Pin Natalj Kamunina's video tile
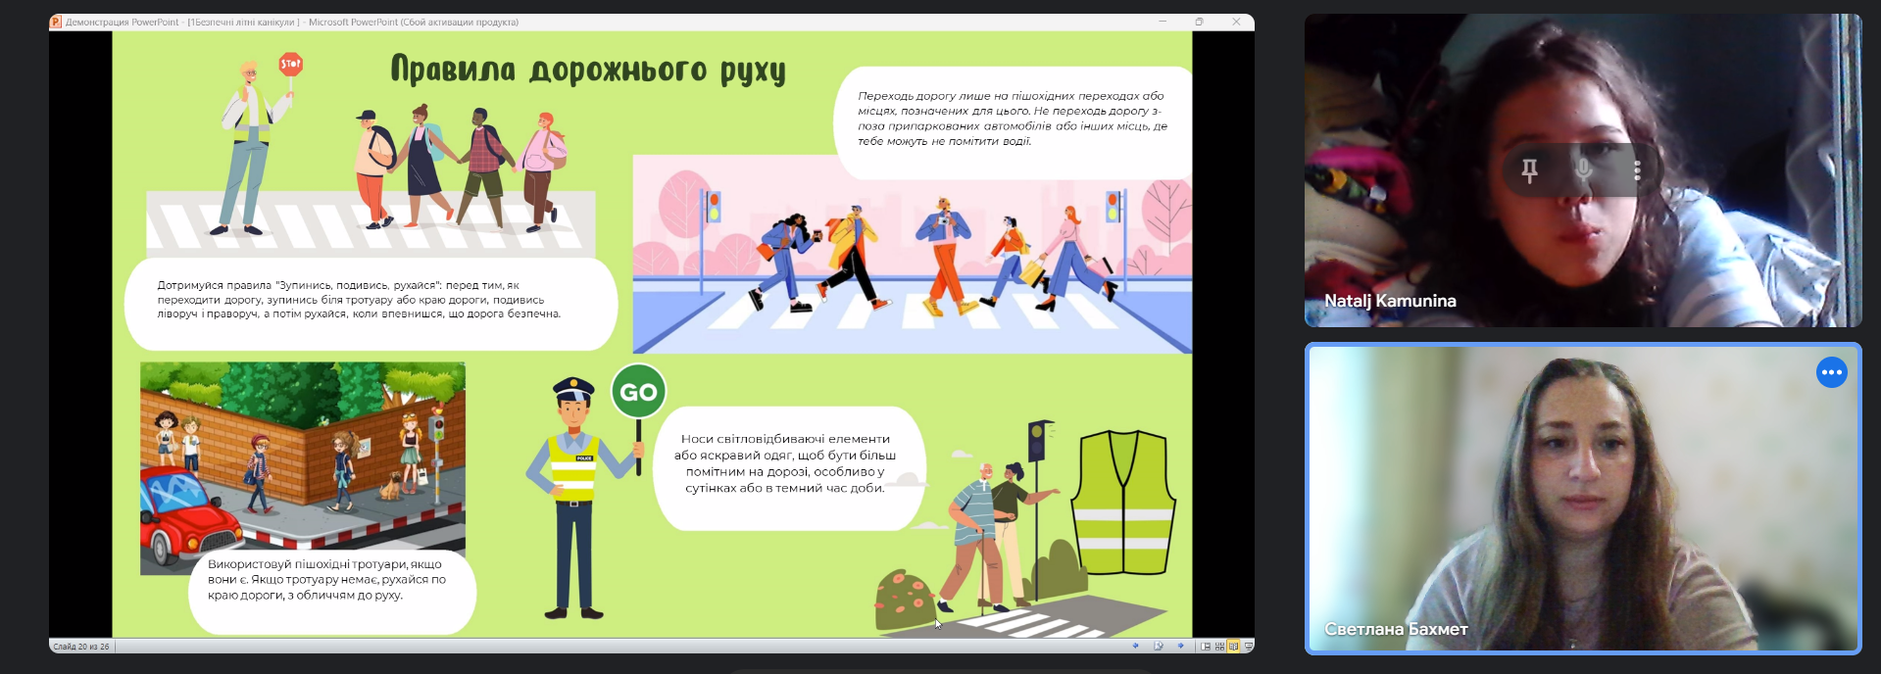1881x674 pixels. pos(1529,170)
